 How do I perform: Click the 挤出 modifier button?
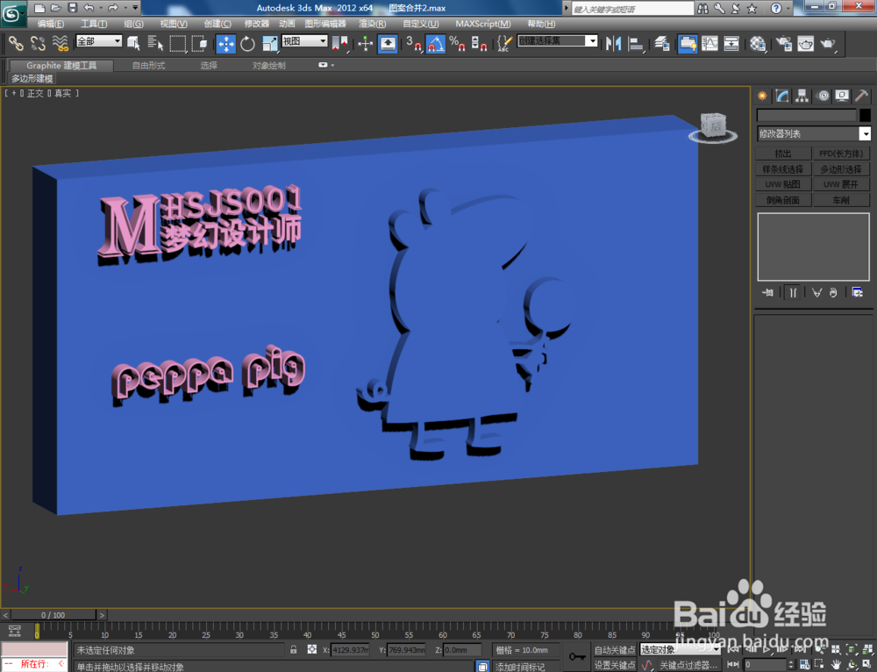(783, 154)
